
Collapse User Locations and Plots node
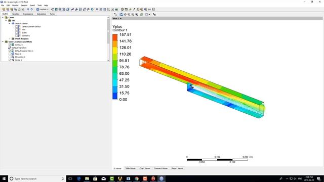(x=3, y=41)
